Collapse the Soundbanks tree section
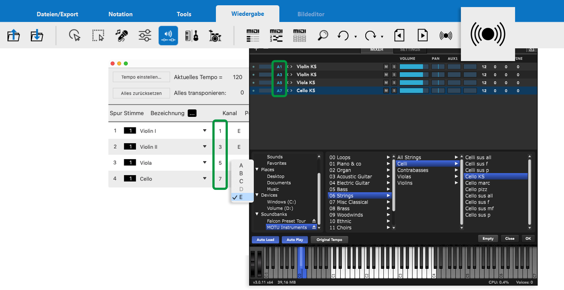This screenshot has height=290, width=564. pos(257,214)
